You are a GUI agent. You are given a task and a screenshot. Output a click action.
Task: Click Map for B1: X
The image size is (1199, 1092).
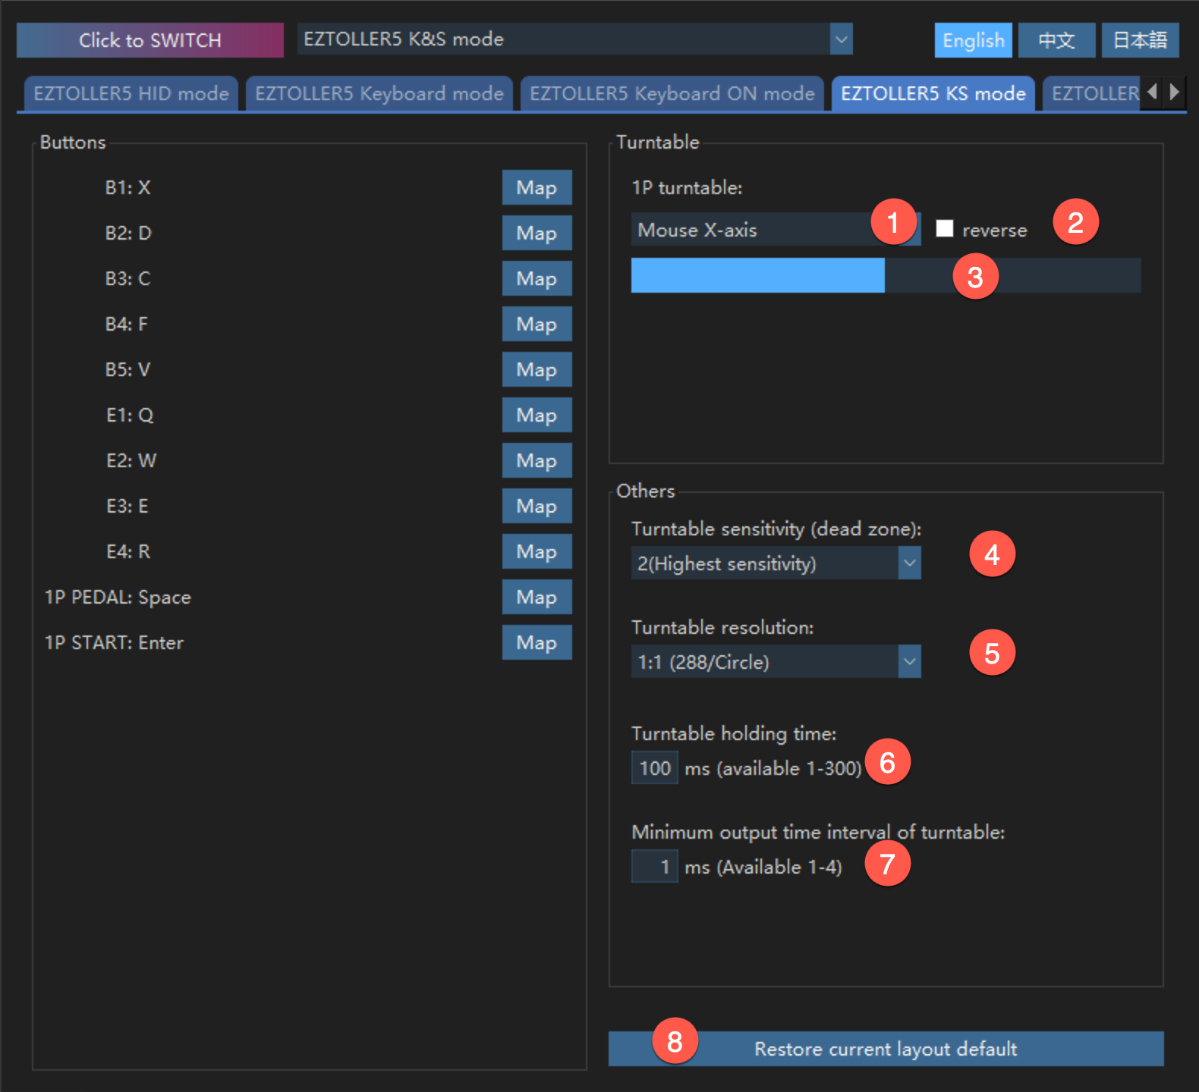pos(537,187)
